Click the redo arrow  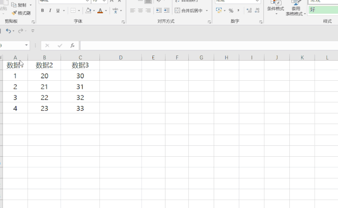point(21,31)
